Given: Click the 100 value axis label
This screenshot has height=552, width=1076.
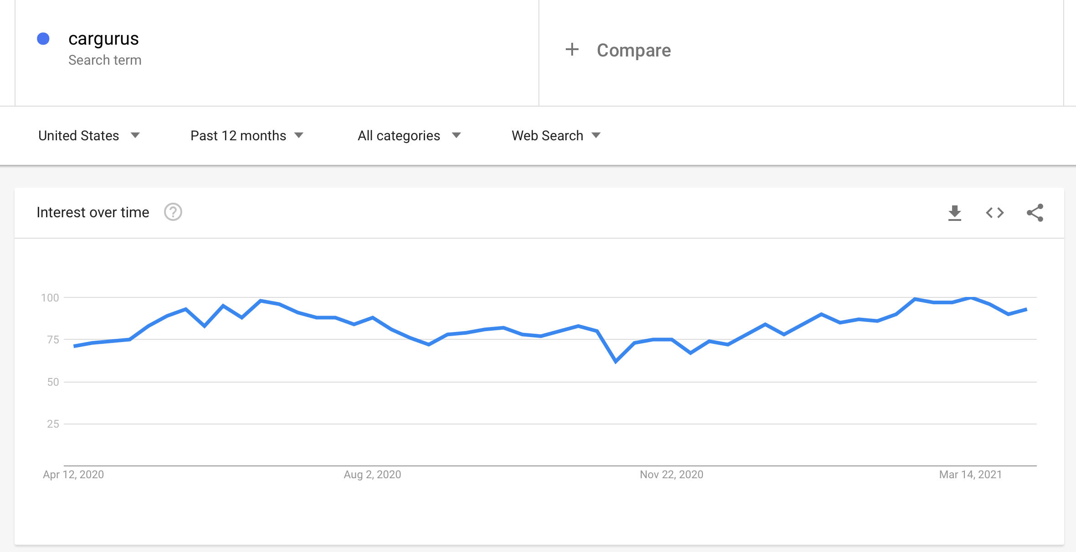Looking at the screenshot, I should point(50,298).
